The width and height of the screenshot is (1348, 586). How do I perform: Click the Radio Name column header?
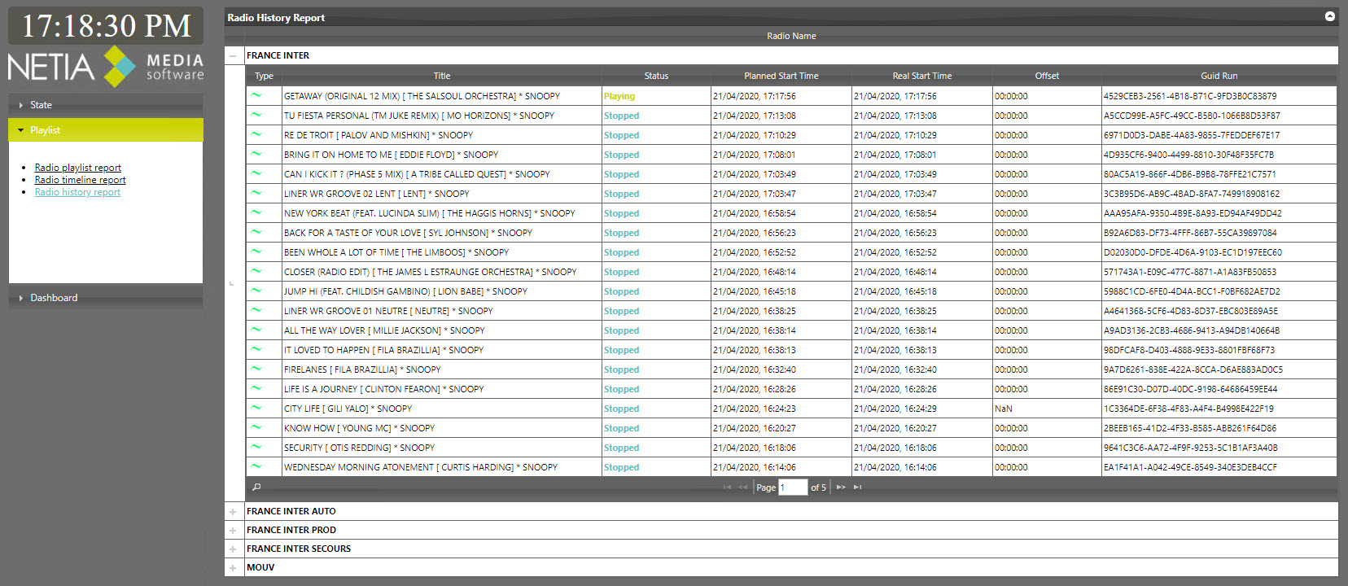[x=791, y=36]
